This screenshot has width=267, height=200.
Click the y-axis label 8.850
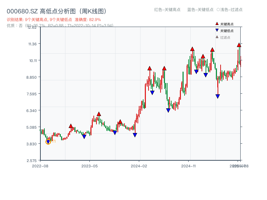coord(31,77)
